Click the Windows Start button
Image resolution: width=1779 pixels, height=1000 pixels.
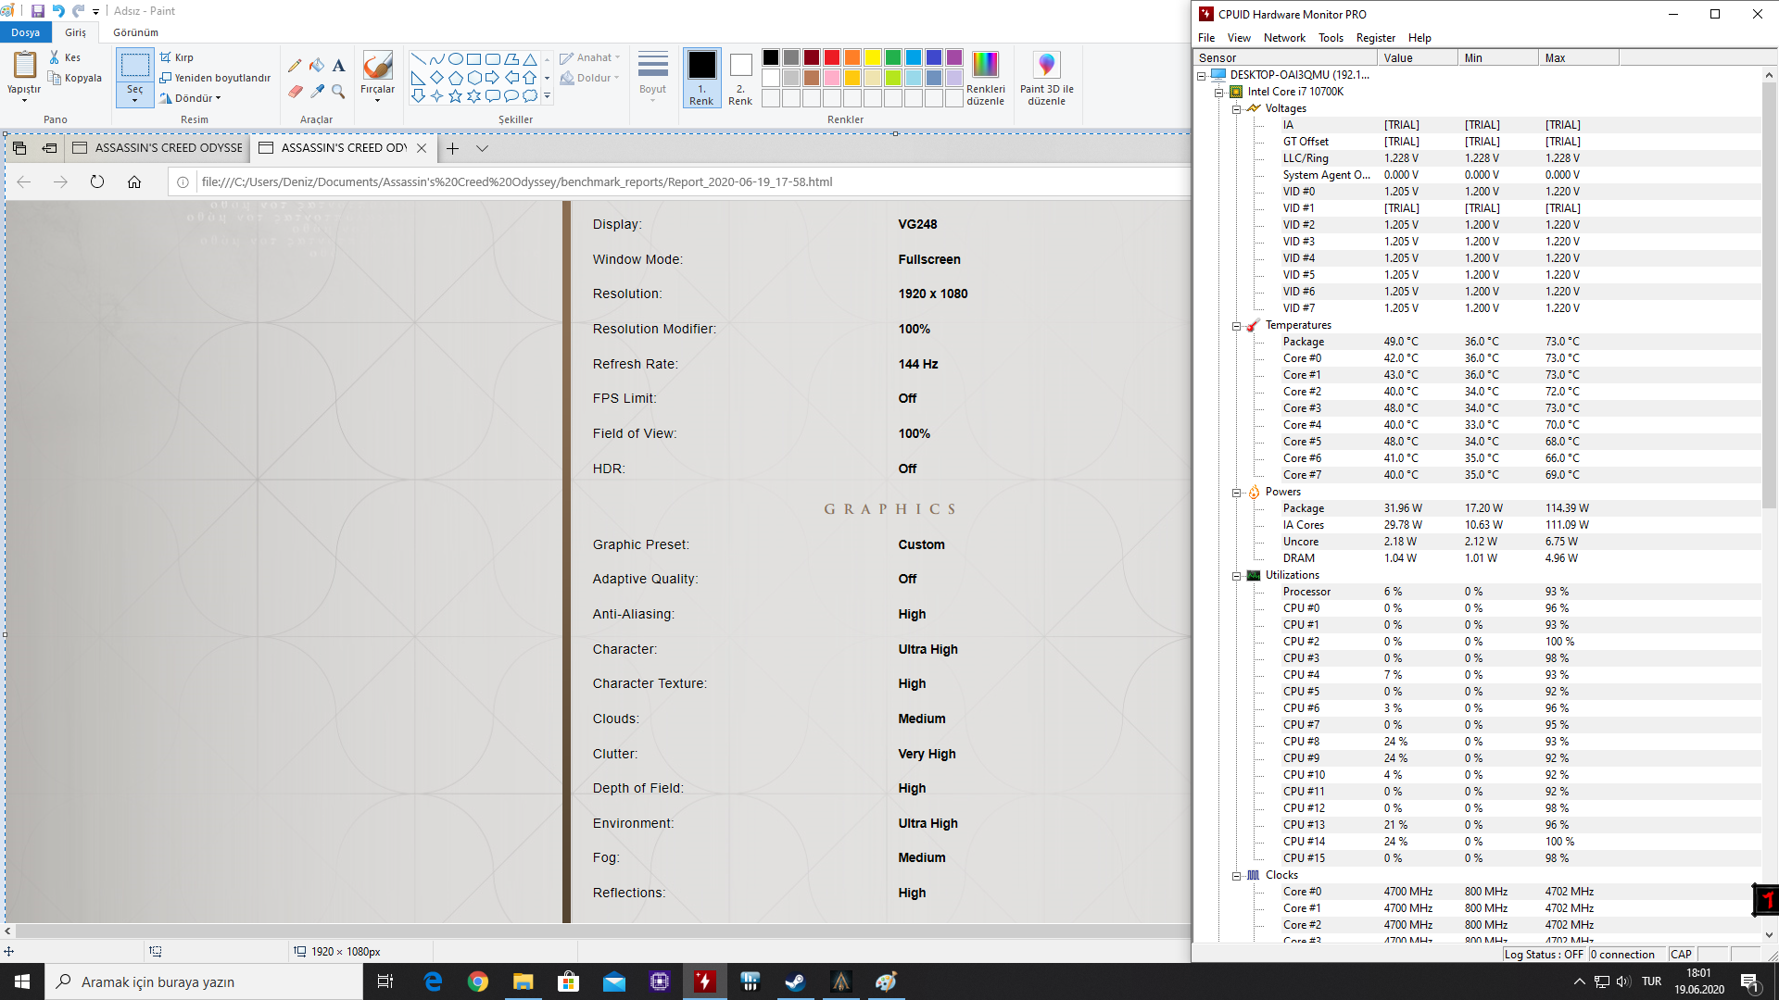pos(22,981)
